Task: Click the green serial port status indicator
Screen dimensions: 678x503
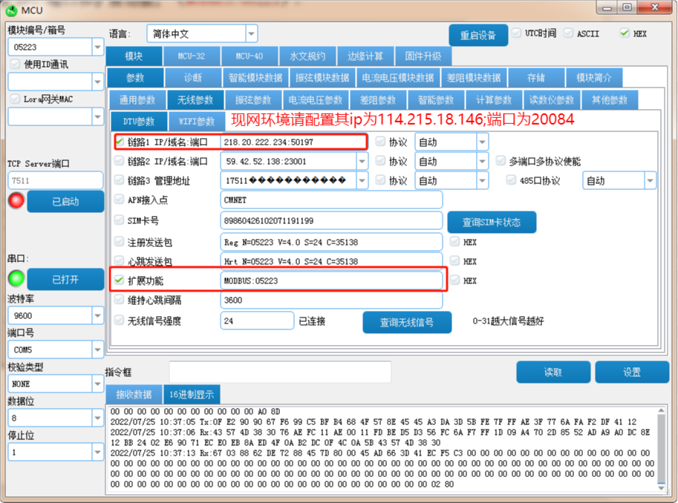Action: click(x=16, y=279)
